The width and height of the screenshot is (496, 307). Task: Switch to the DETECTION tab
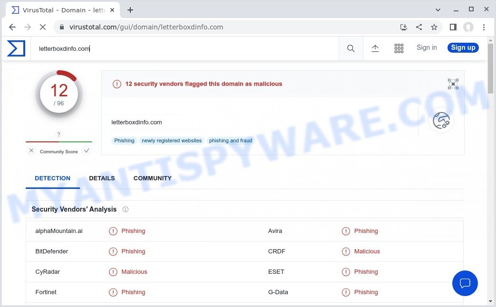click(x=52, y=178)
